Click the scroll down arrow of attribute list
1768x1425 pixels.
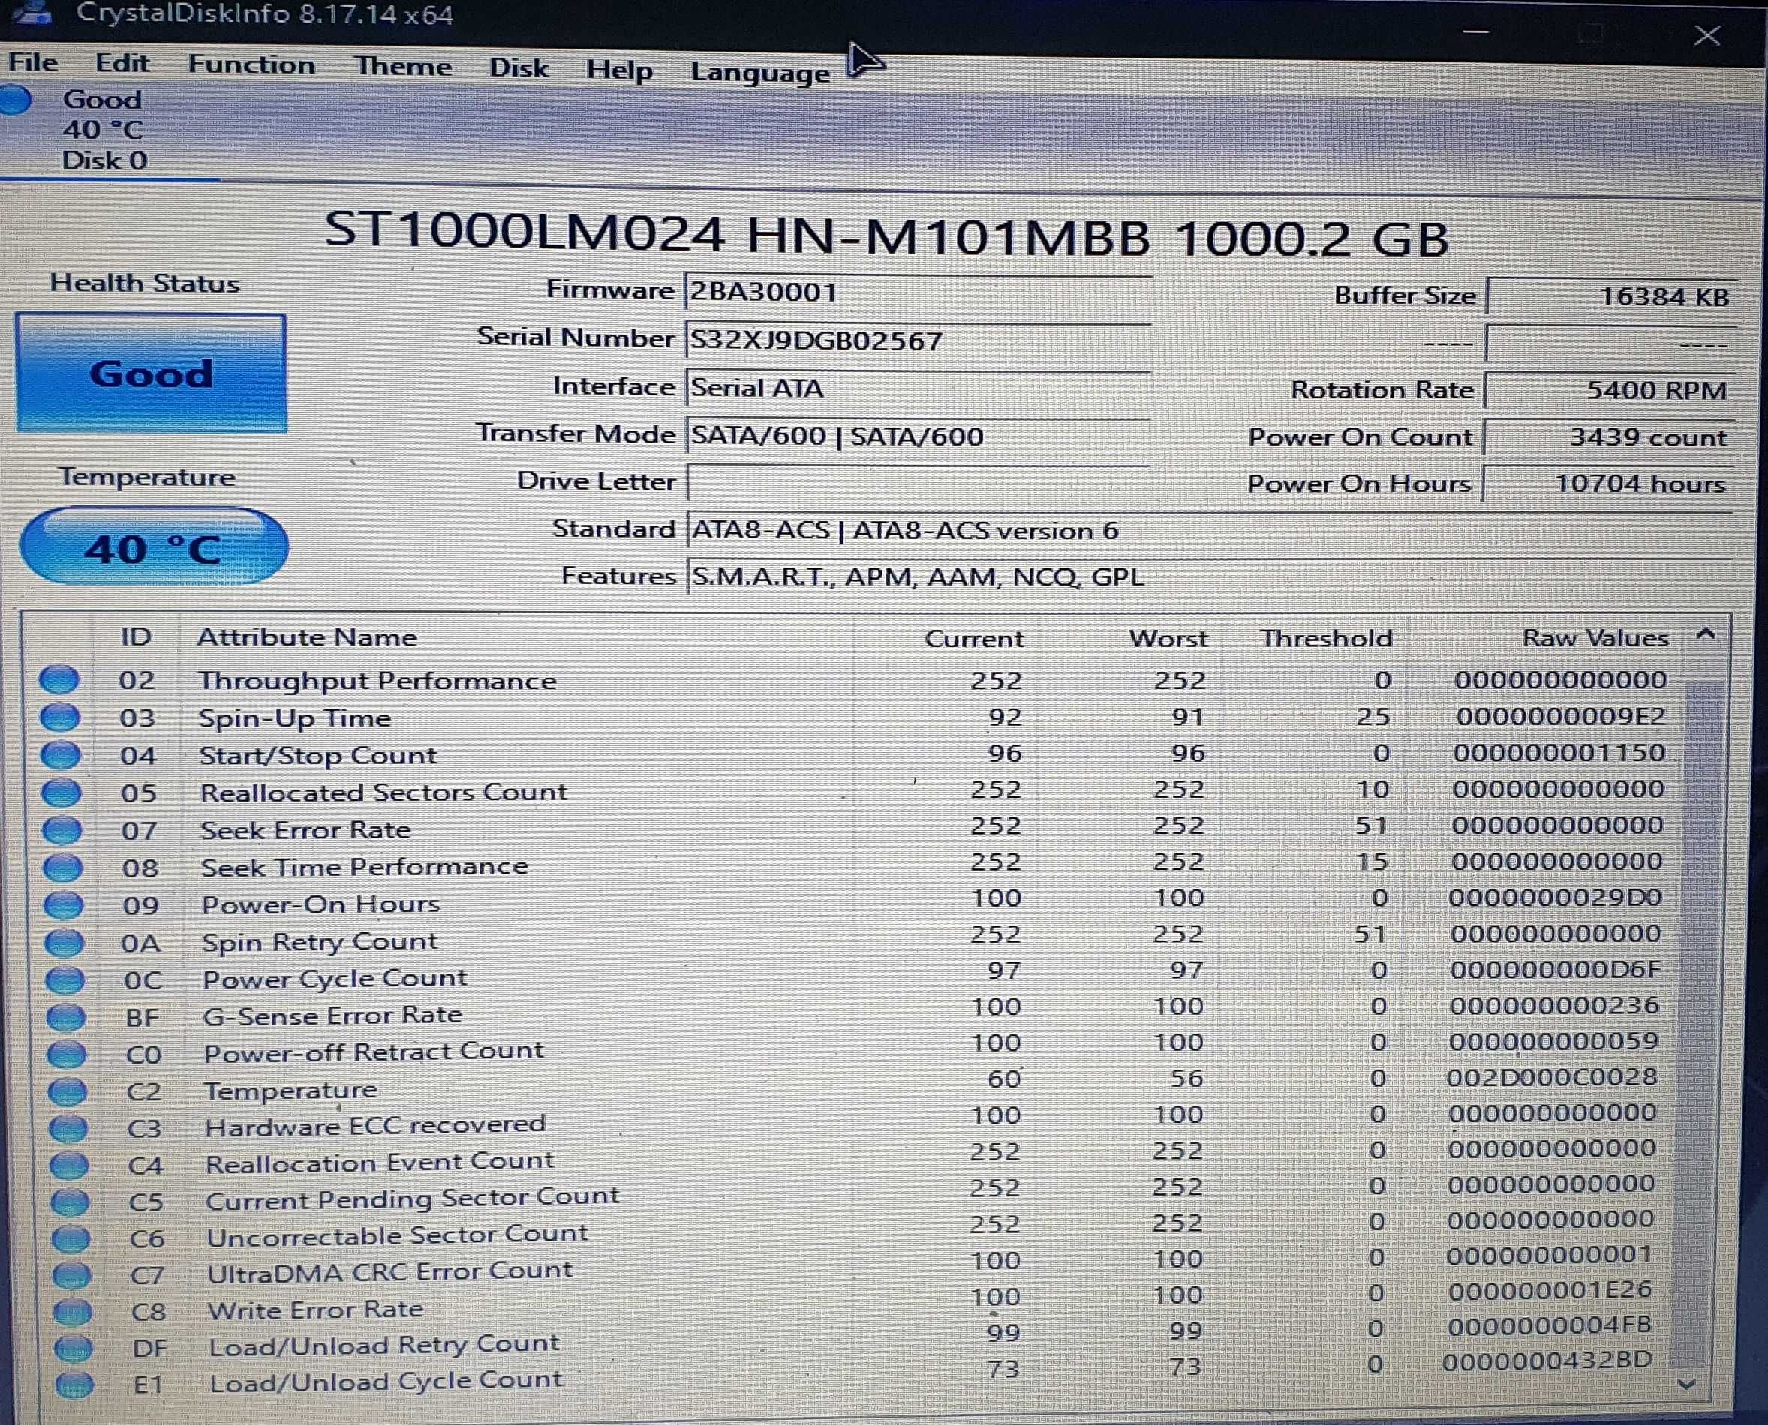click(1687, 1384)
